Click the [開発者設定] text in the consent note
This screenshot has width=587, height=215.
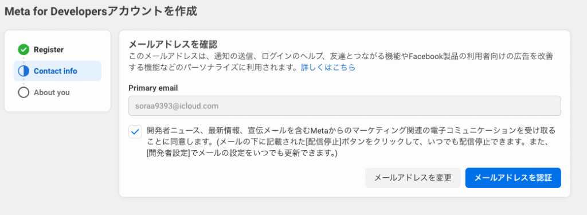167,154
